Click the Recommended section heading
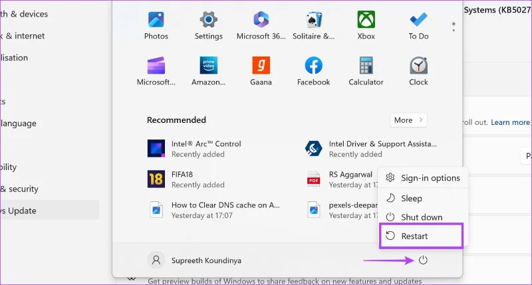The height and width of the screenshot is (285, 532). [x=176, y=120]
